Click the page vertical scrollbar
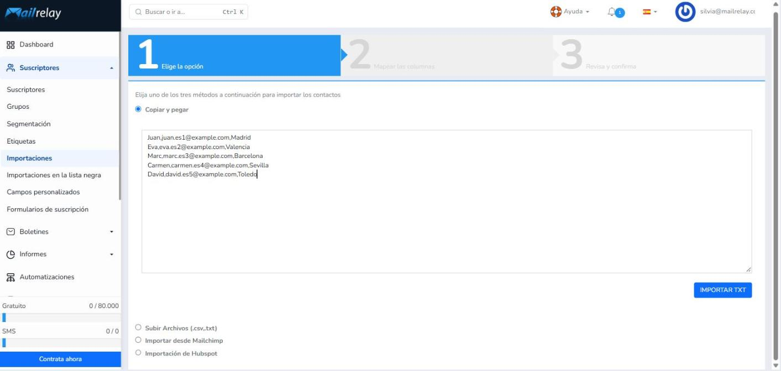Image resolution: width=781 pixels, height=371 pixels. point(777,185)
